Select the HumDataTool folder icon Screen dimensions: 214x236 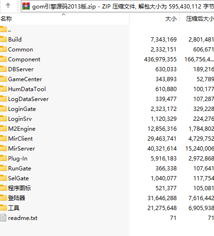[3, 89]
